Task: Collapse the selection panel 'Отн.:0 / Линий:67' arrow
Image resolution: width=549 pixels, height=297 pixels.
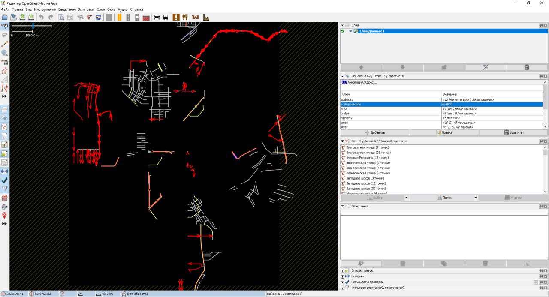Action: 343,141
